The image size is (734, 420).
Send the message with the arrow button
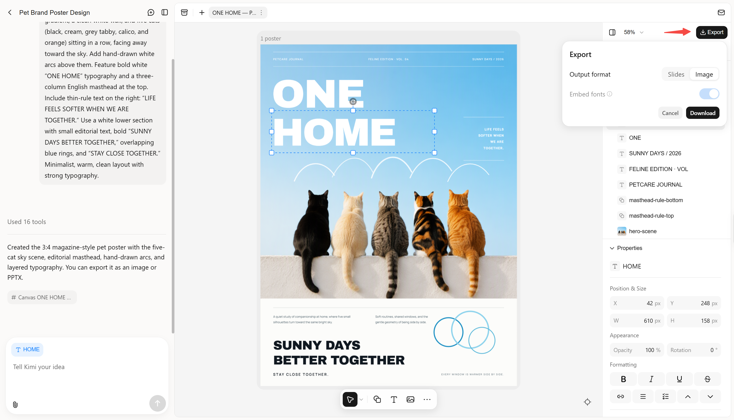157,403
